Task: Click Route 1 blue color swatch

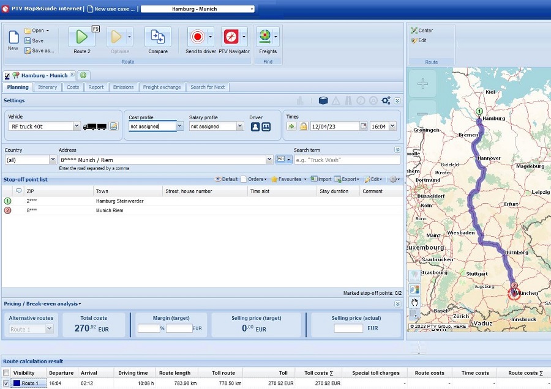Action: (17, 383)
